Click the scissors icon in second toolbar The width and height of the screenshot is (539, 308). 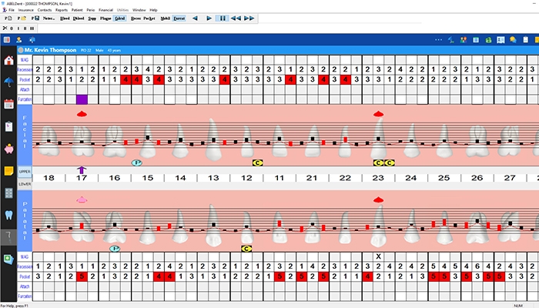click(5, 28)
